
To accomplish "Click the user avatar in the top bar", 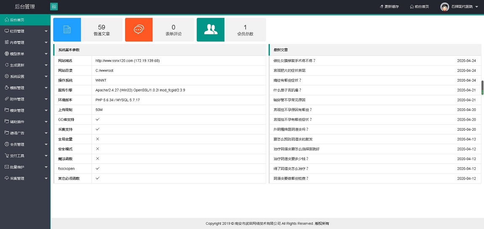I will (x=444, y=7).
